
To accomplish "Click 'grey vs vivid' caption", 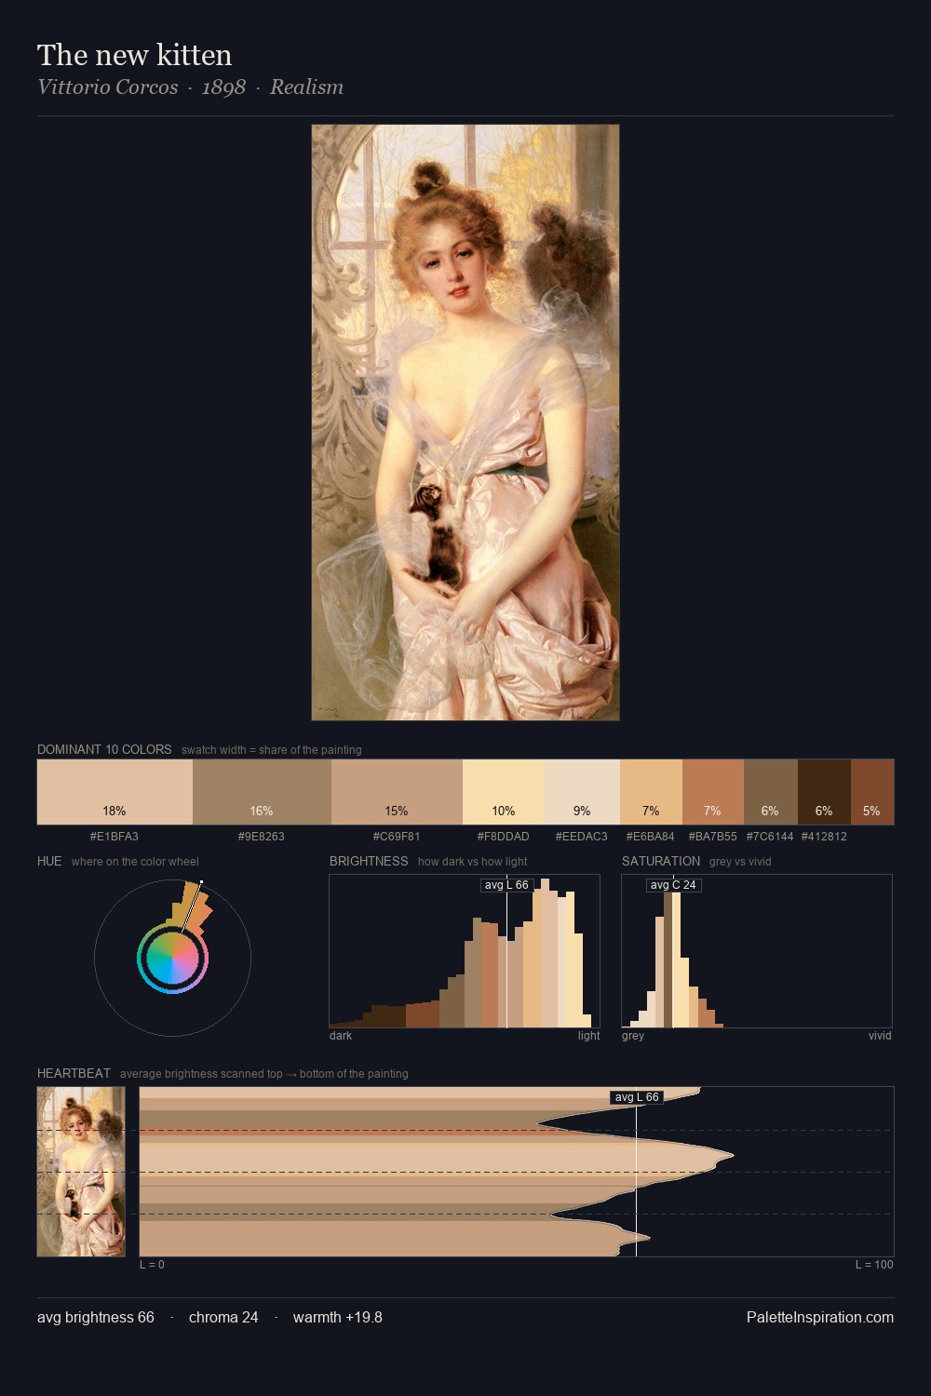I will [740, 862].
